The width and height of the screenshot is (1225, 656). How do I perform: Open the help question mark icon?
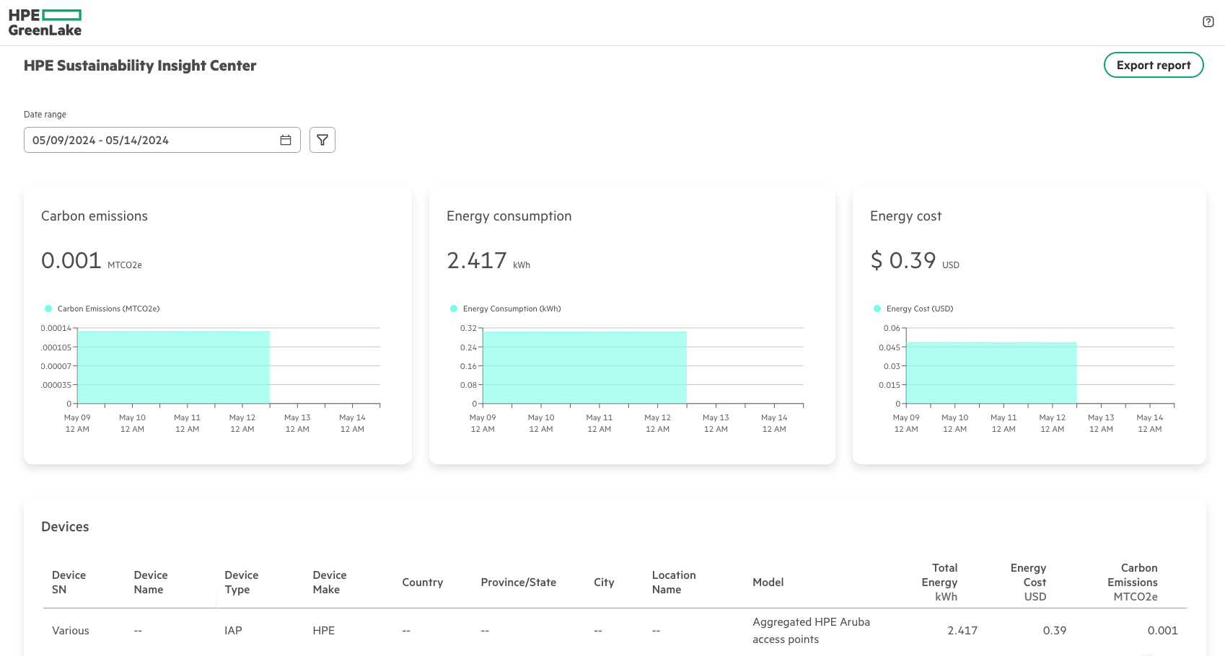1208,22
